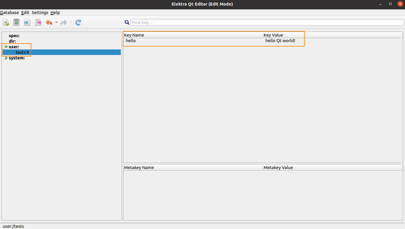Click the Key Value column header
The width and height of the screenshot is (405, 229).
[x=333, y=35]
